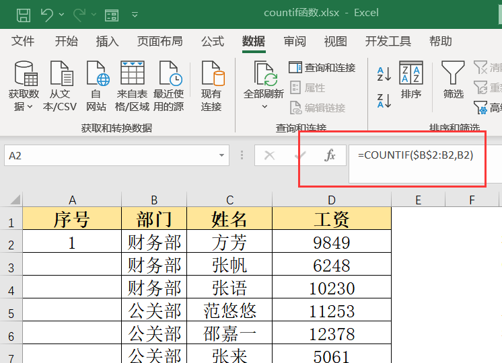Viewport: 502px width, 363px height.
Task: Expand the Name Box dropdown arrow
Action: [221, 155]
